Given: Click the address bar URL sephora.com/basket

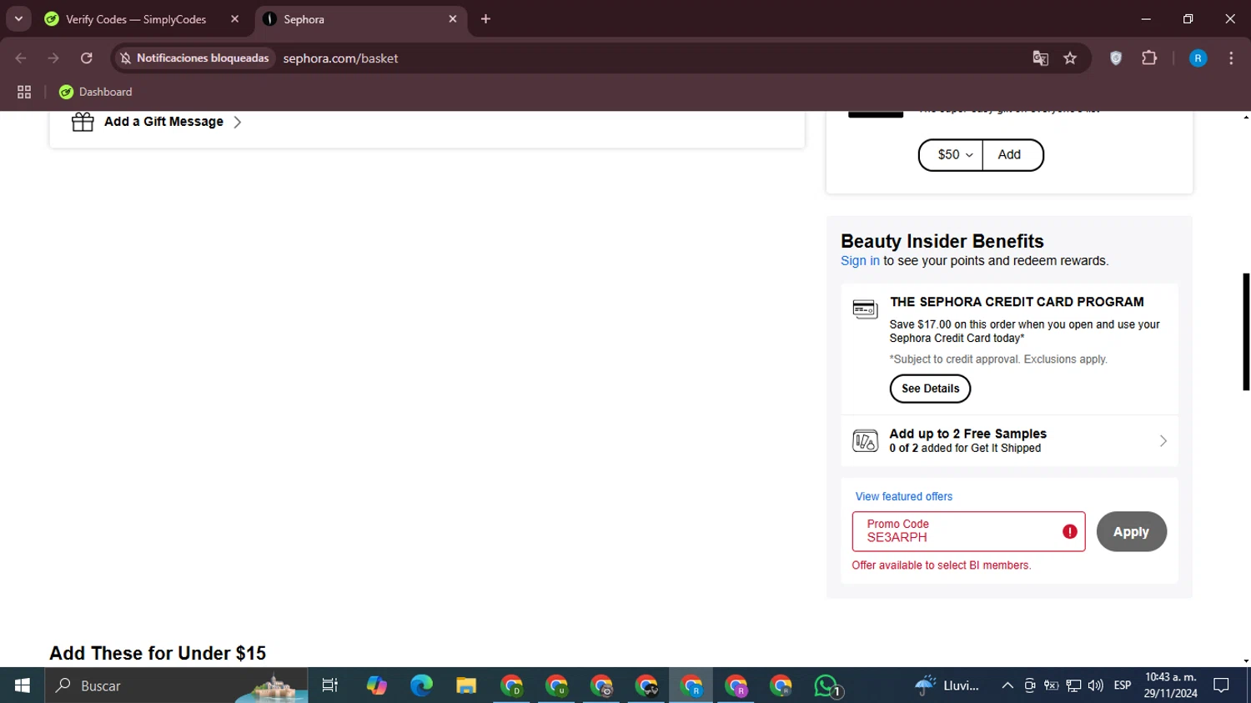Looking at the screenshot, I should [x=340, y=58].
